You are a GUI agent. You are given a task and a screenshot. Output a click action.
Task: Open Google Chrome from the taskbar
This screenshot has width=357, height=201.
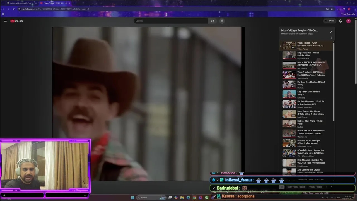(x=194, y=198)
